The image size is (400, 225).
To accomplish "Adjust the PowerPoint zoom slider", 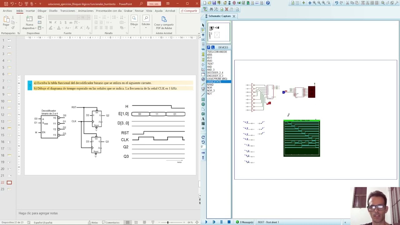I will coord(168,222).
